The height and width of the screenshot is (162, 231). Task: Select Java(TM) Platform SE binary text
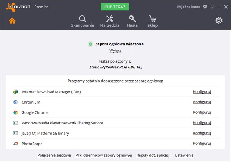tap(45, 134)
